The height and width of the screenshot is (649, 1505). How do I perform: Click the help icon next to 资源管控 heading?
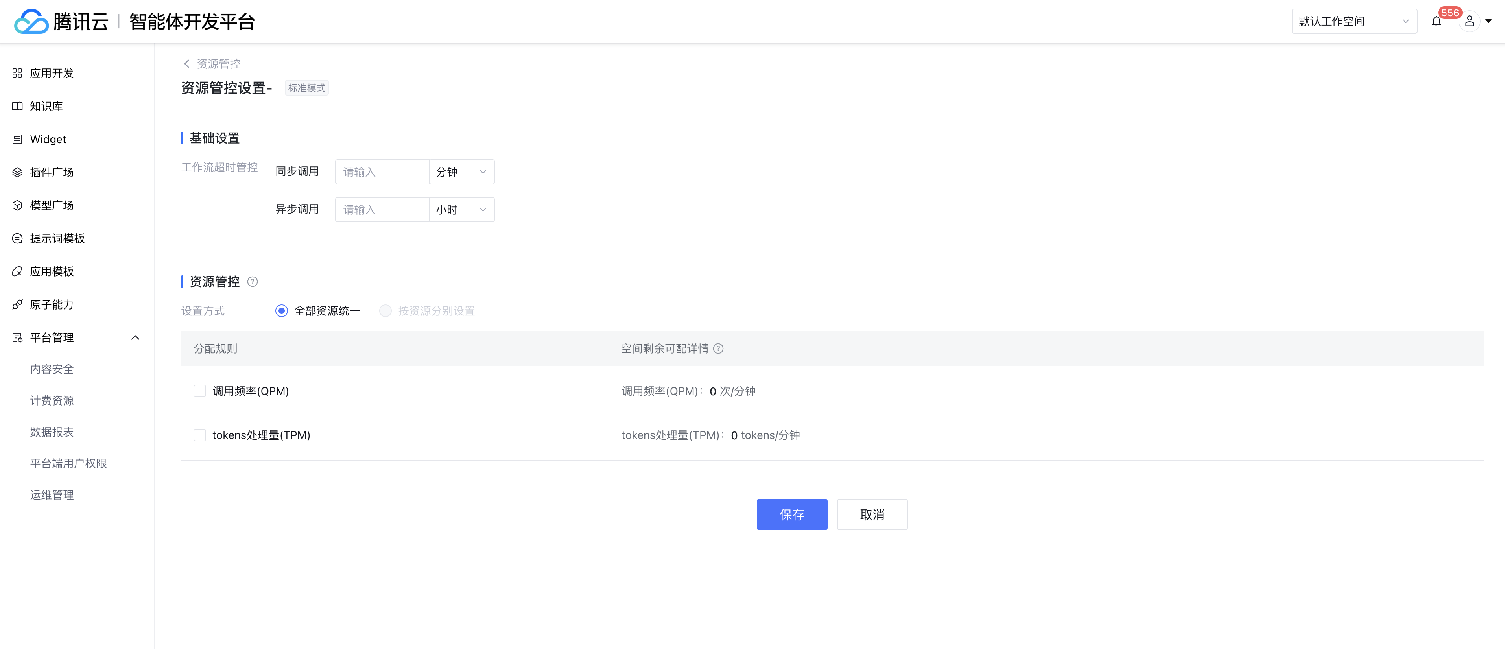tap(253, 282)
